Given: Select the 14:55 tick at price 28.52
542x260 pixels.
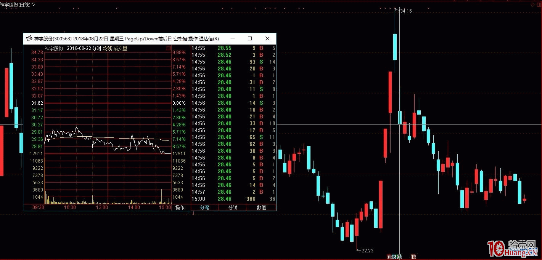Looking at the screenshot, I should (x=233, y=55).
